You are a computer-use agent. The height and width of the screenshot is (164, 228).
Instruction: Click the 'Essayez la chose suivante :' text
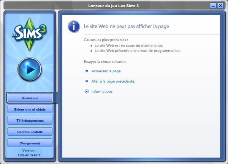(x=106, y=62)
